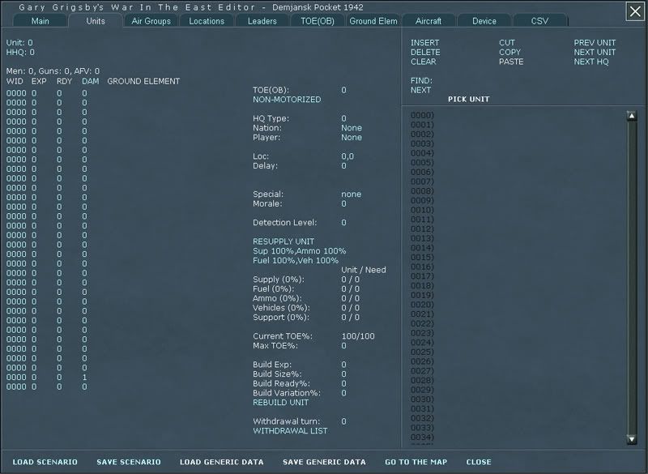Go to the TOE(OB) tab
648x474 pixels.
(318, 21)
